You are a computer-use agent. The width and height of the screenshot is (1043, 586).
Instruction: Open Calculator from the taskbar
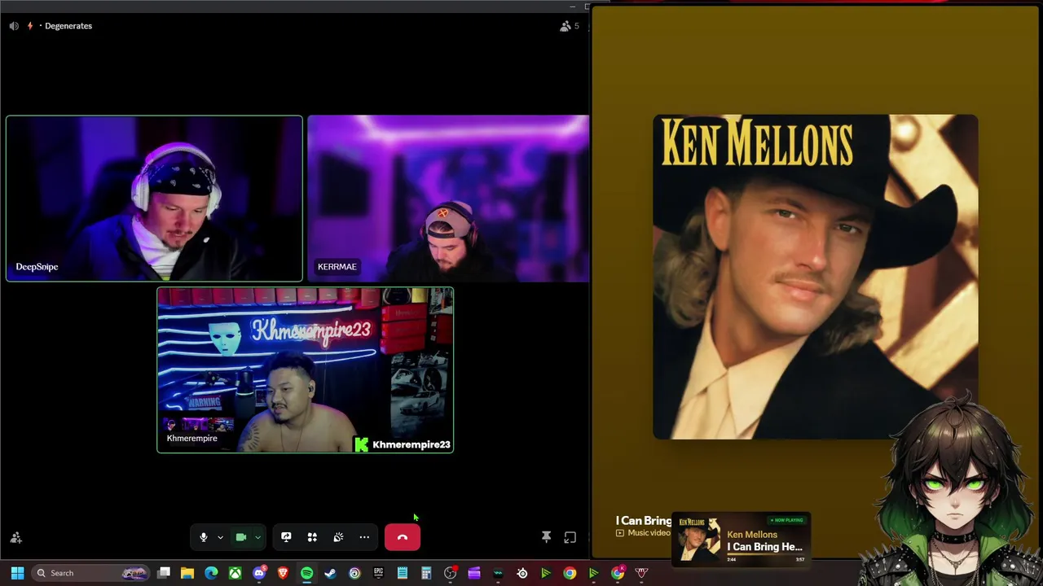(x=425, y=573)
